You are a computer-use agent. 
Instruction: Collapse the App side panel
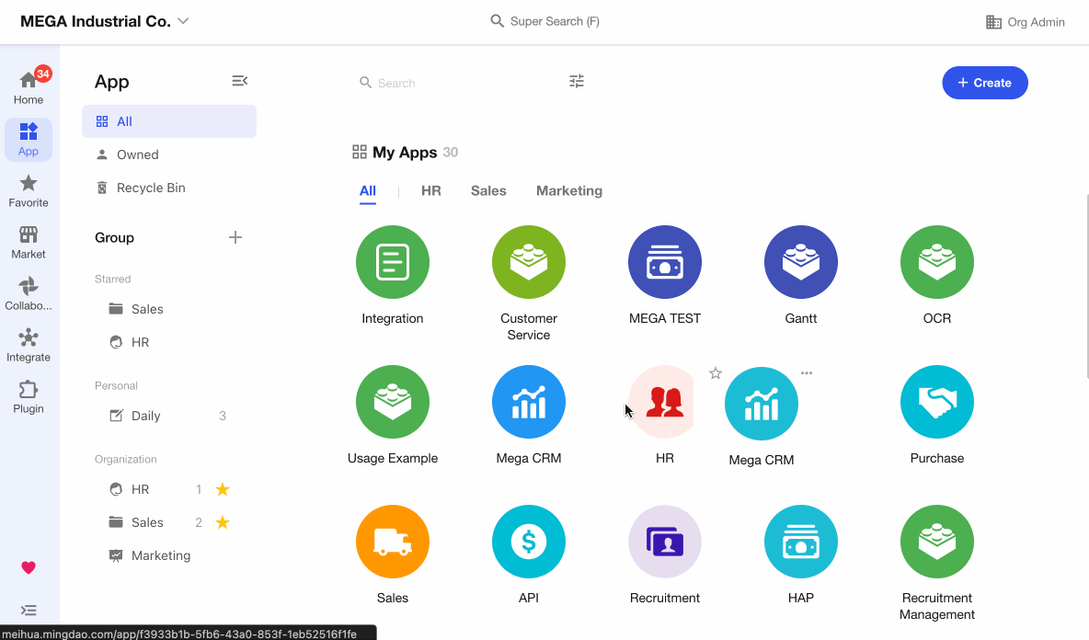click(x=239, y=81)
